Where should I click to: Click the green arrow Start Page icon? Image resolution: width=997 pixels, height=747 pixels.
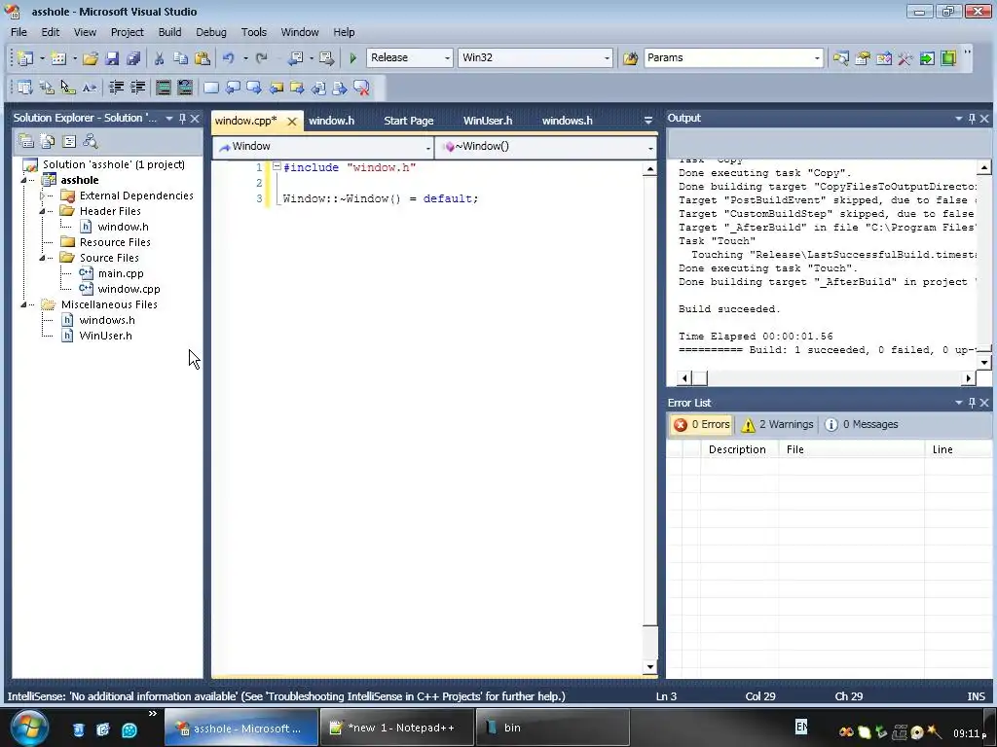[927, 57]
